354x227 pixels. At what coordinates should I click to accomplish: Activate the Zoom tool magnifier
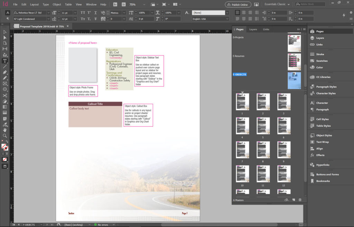coord(5,136)
